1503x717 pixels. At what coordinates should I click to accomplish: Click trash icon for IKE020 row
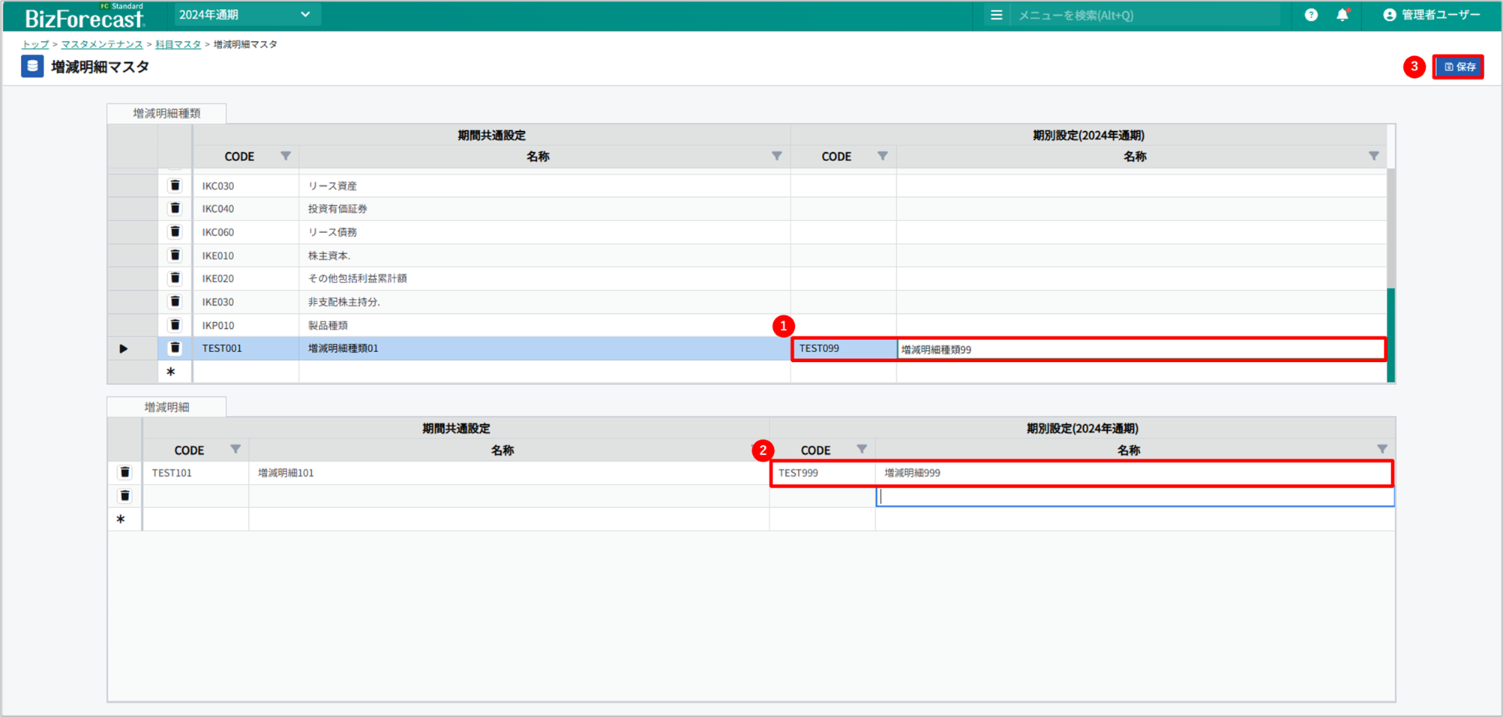pyautogui.click(x=175, y=279)
